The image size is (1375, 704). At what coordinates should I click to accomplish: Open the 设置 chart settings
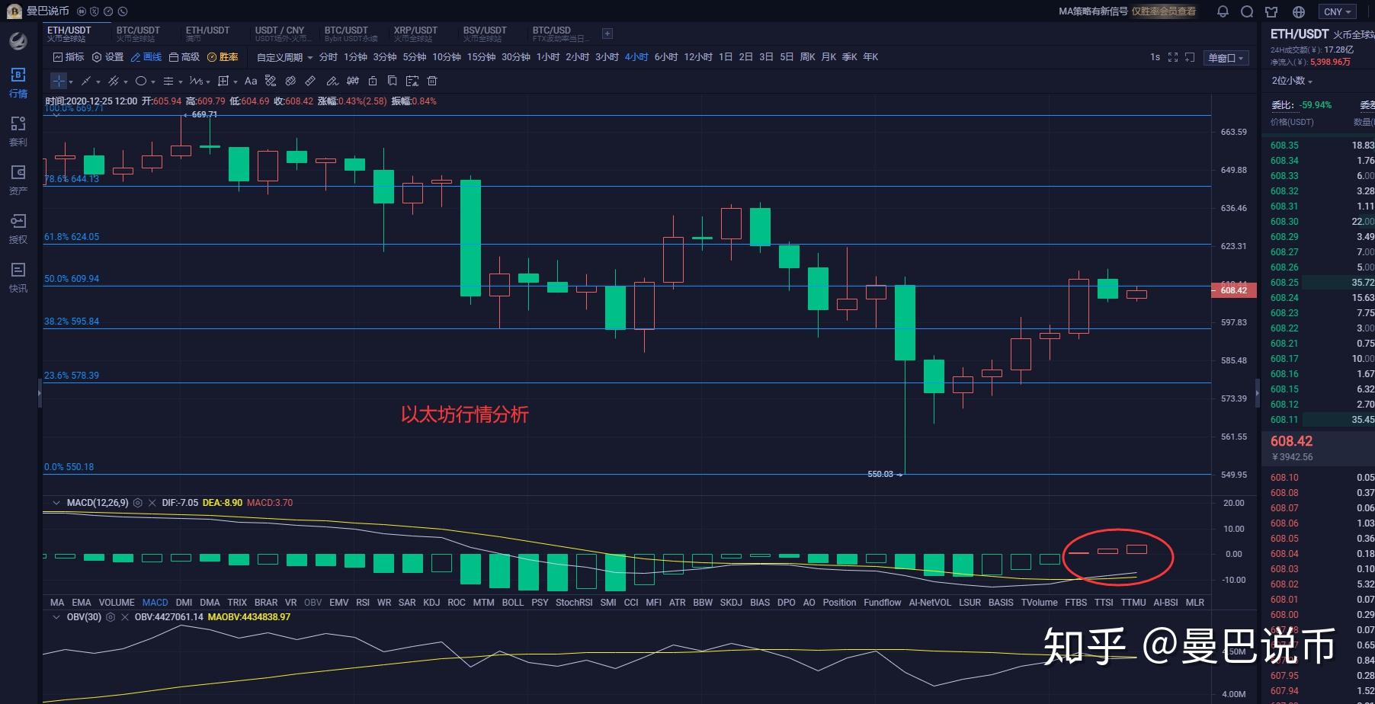(x=107, y=57)
